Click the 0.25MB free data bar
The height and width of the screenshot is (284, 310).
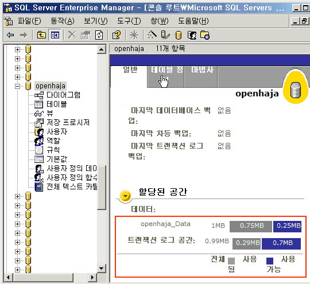click(287, 226)
